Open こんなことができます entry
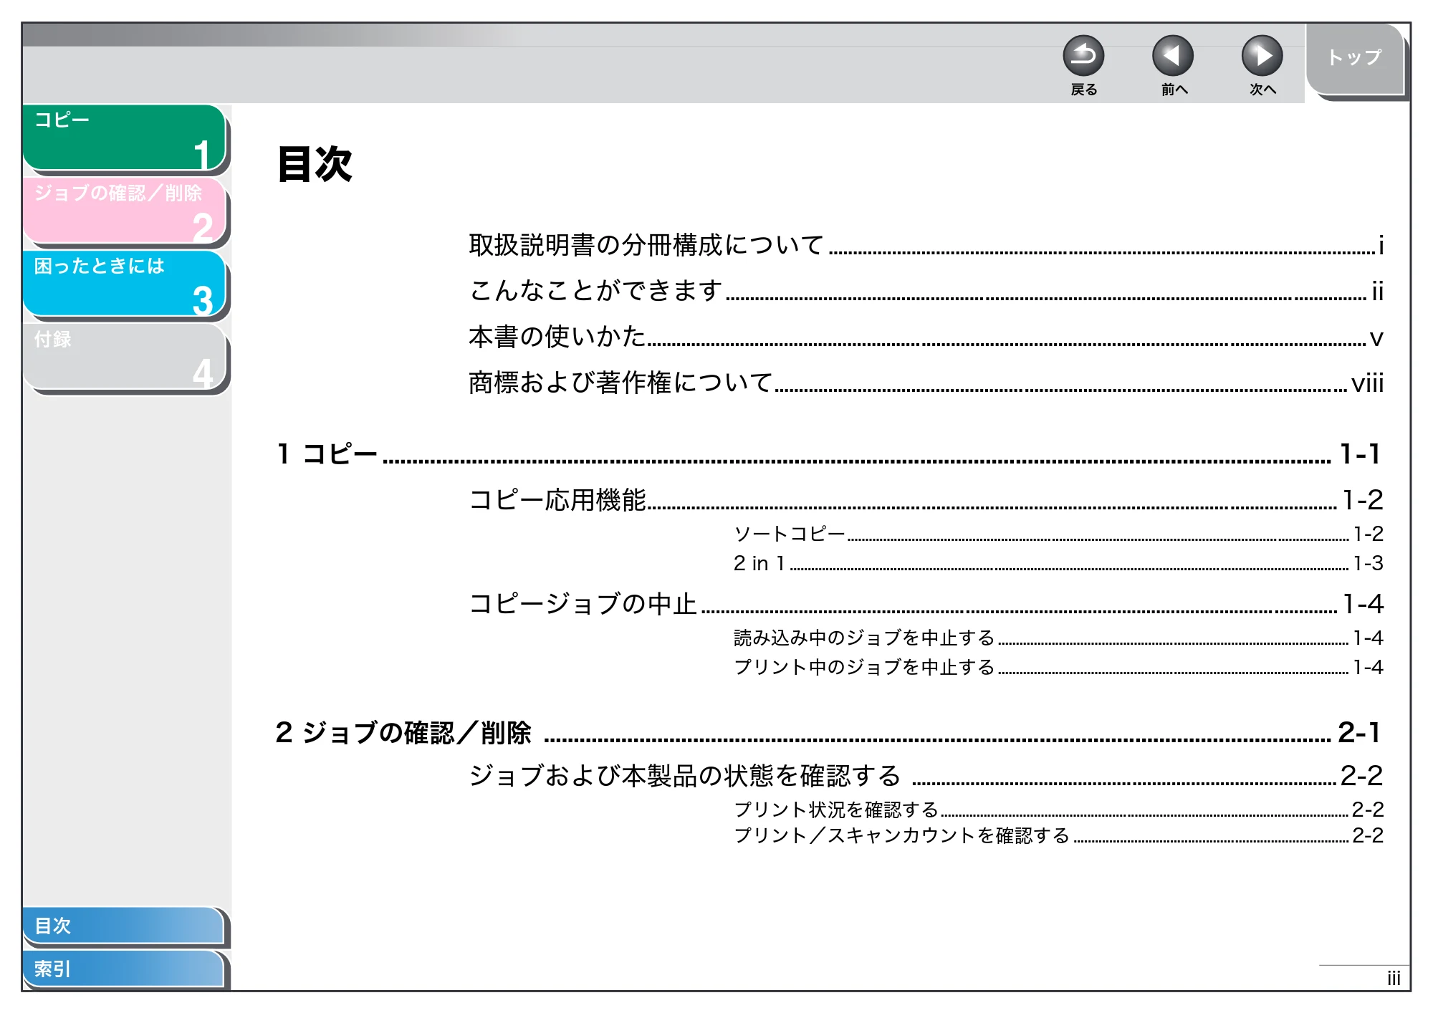 point(926,292)
